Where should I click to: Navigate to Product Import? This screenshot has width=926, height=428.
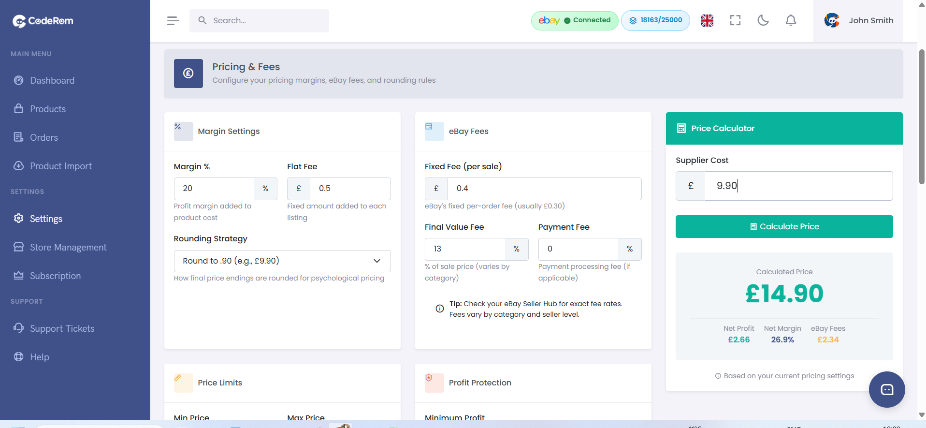[61, 166]
